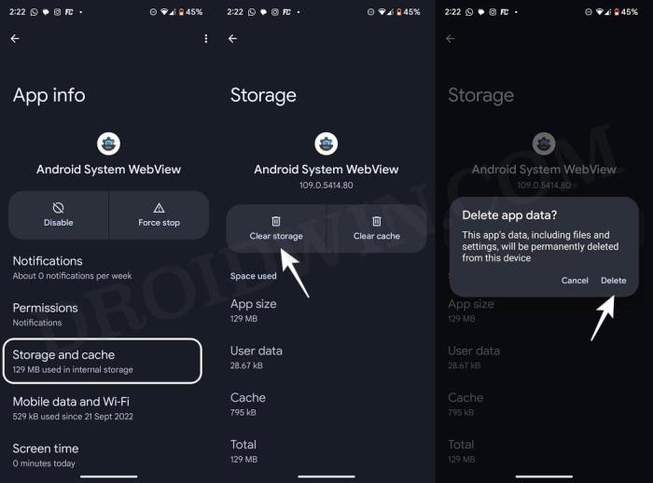Screen dimensions: 653x483
Task: Tap Clear storage trash icon
Action: point(276,221)
